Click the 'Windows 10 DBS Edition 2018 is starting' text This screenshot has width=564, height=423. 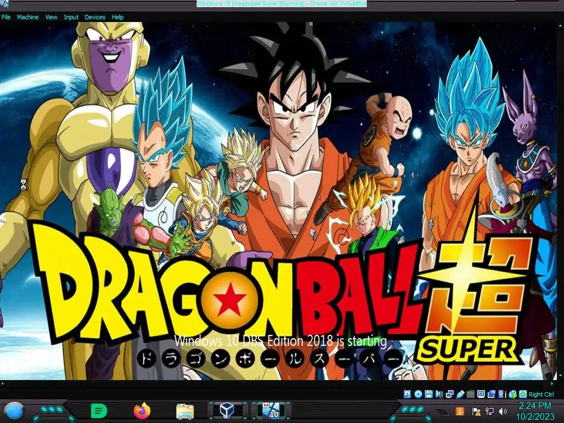coord(280,340)
